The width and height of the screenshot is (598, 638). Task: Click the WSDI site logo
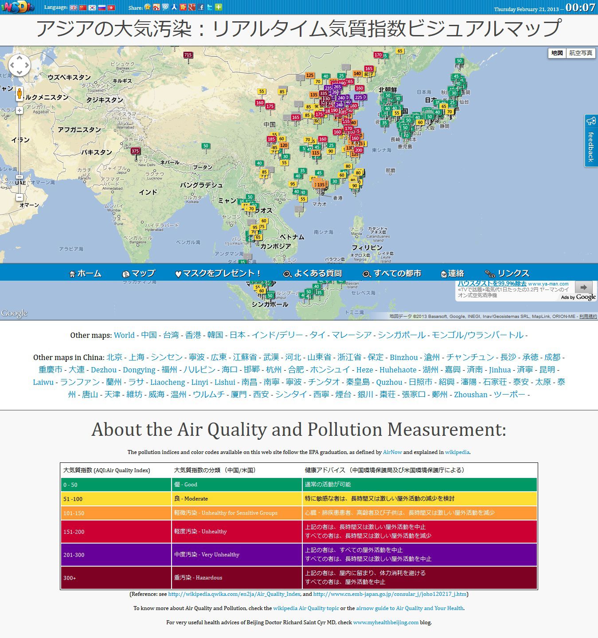[x=17, y=8]
